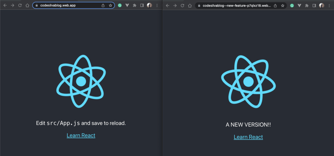This screenshot has height=156, width=334.
Task: Click the 'A NEW VERSION!!' text
Action: tap(248, 125)
